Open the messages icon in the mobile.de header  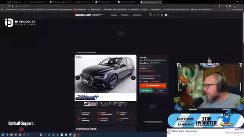[162, 15]
